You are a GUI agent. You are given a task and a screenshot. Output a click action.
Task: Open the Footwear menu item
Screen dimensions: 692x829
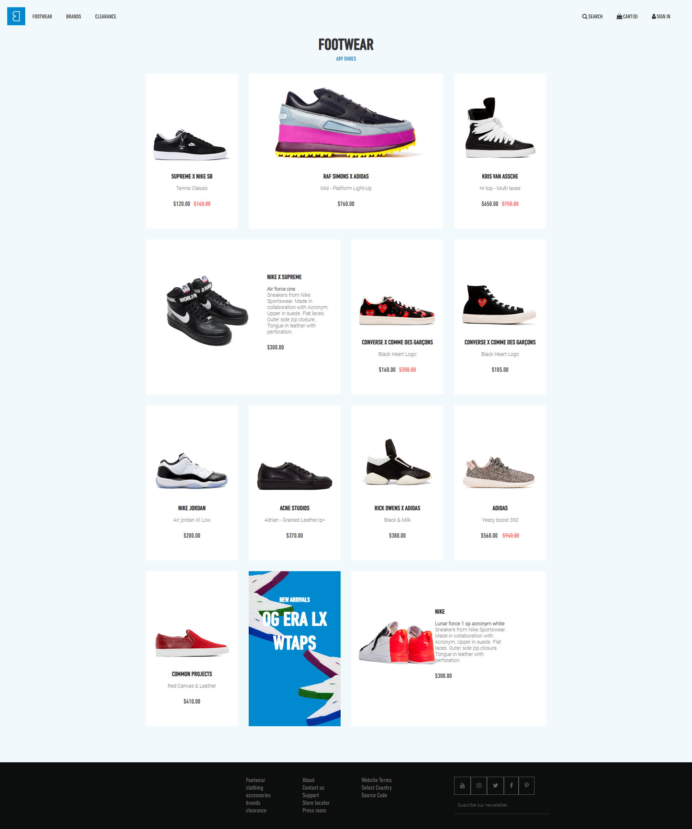[42, 17]
